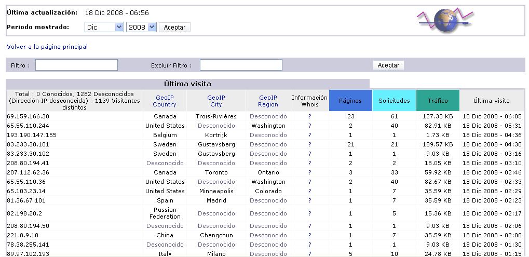Click the Información Whois column header
The width and height of the screenshot is (529, 257).
pyautogui.click(x=309, y=101)
